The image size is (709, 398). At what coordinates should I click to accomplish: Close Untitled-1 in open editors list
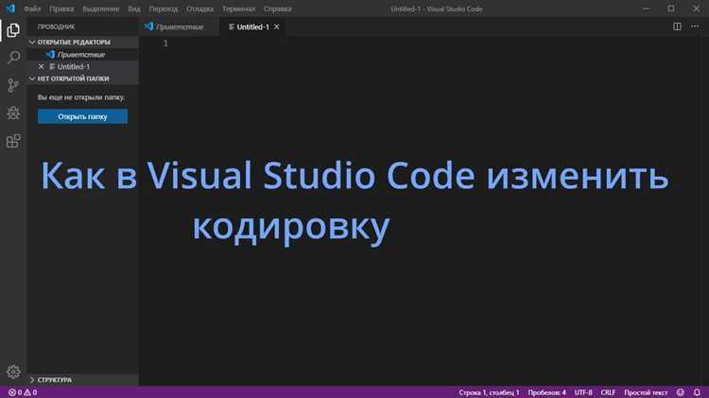41,67
